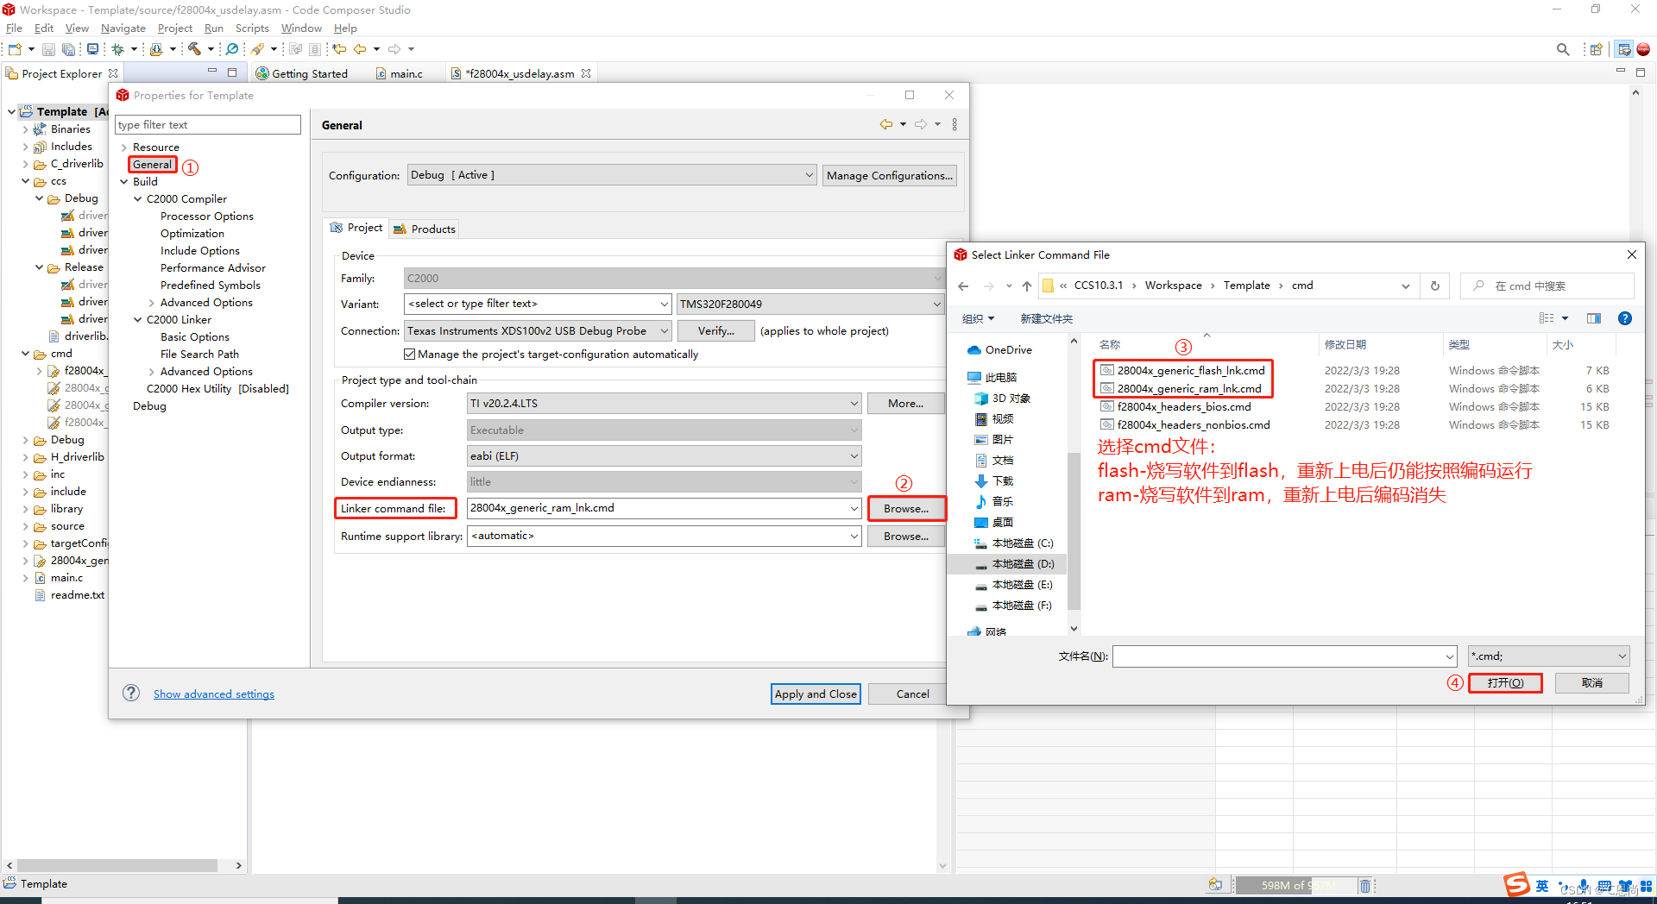Image resolution: width=1657 pixels, height=904 pixels.
Task: Click the Manage Configurations button
Action: click(890, 175)
